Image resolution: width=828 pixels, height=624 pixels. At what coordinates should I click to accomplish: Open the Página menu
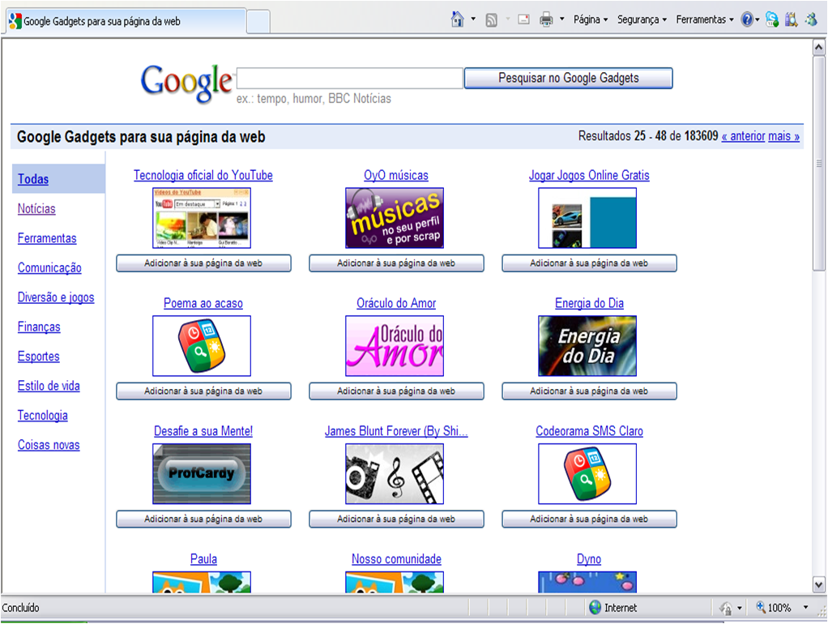[591, 19]
